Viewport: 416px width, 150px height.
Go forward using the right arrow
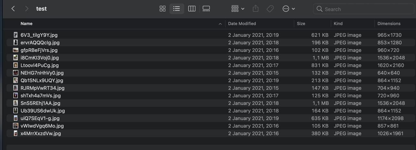pyautogui.click(x=27, y=9)
